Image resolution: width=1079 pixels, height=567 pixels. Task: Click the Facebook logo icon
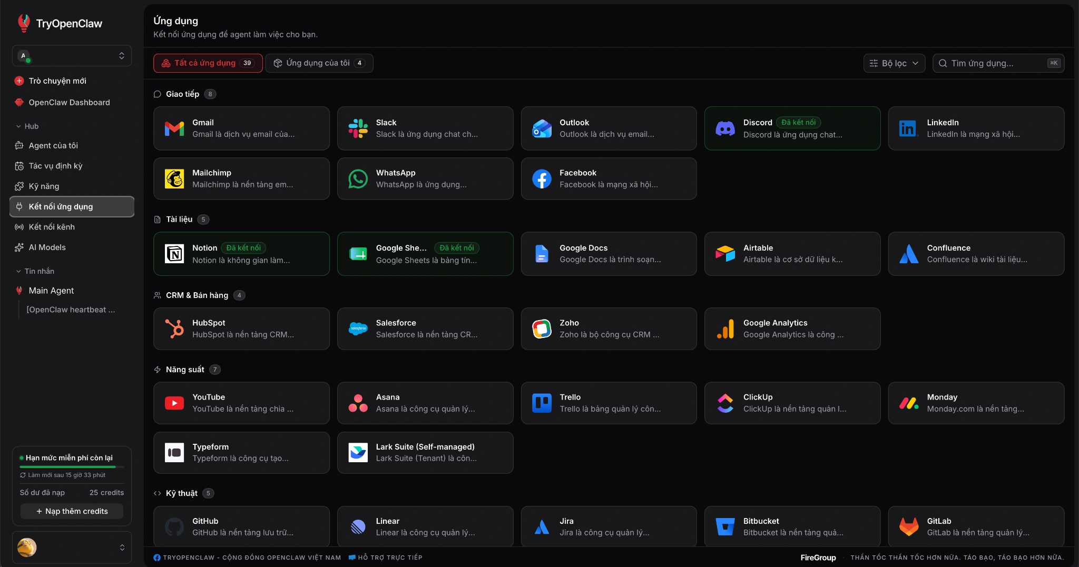[542, 179]
